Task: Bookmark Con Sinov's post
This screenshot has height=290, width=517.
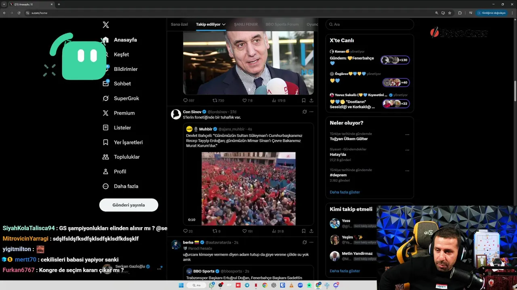Action: click(303, 231)
